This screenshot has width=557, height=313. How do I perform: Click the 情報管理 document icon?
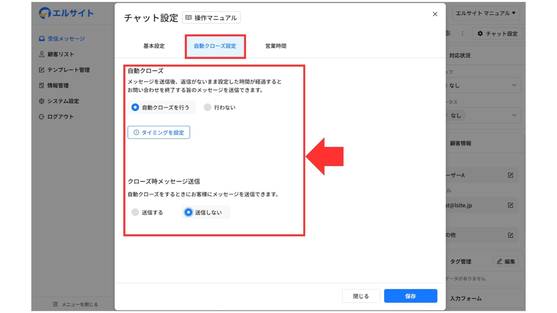42,85
